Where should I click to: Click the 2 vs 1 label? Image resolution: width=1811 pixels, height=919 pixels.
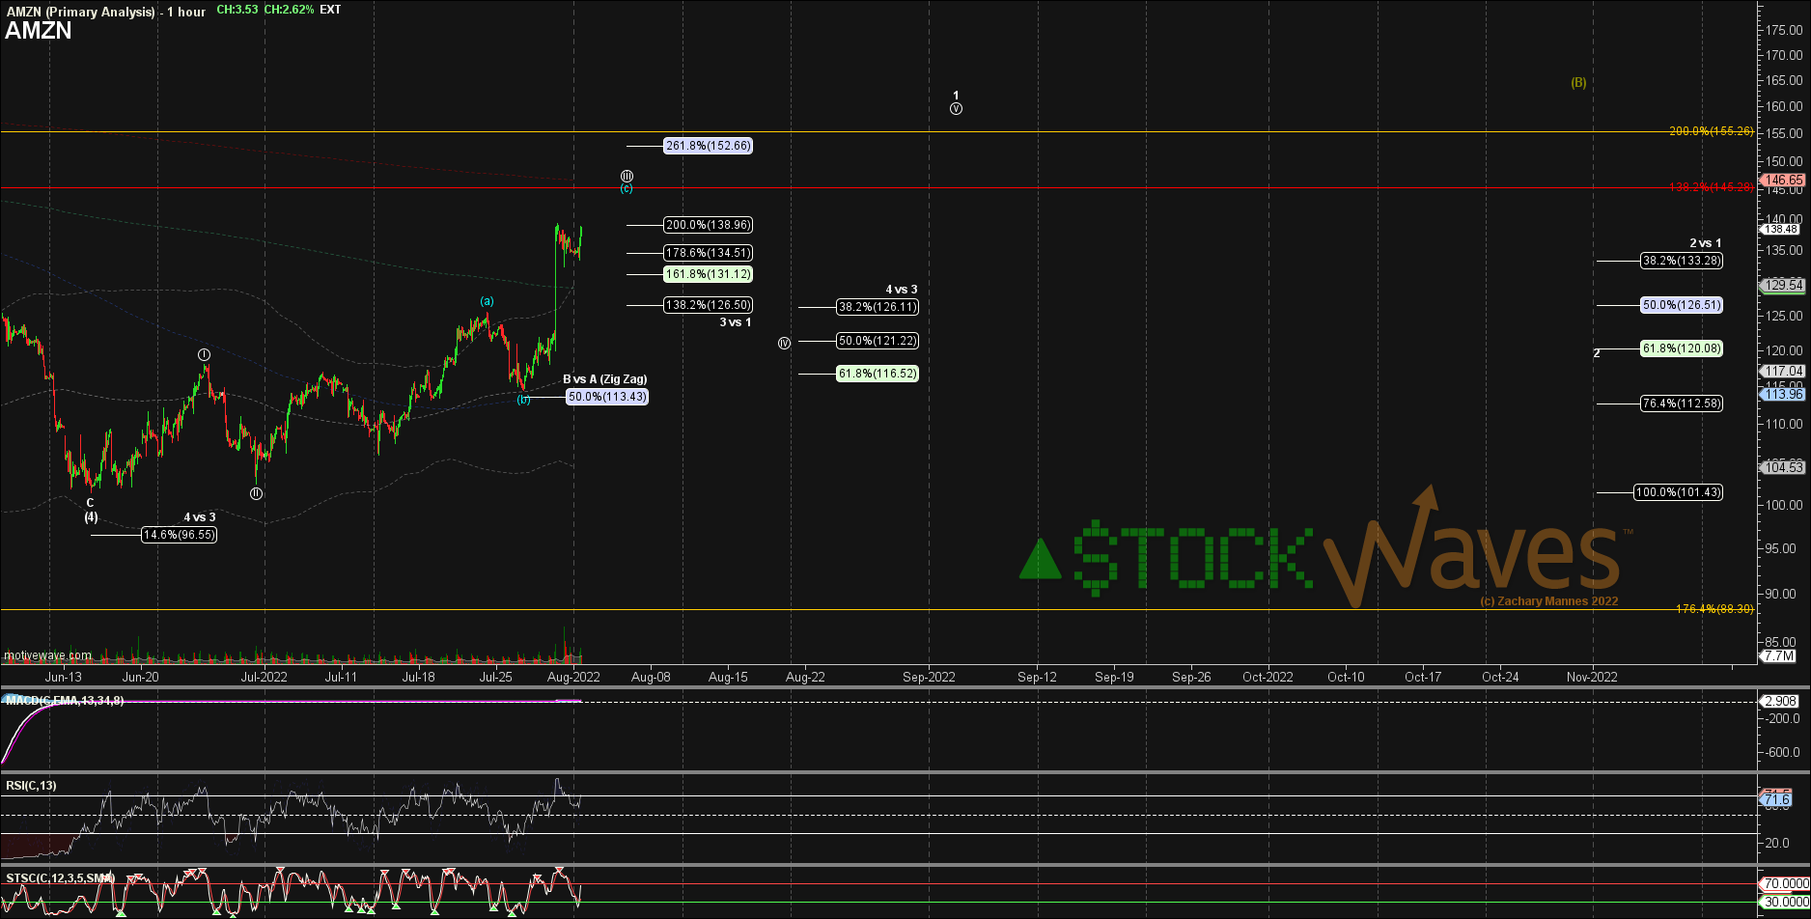tap(1705, 243)
